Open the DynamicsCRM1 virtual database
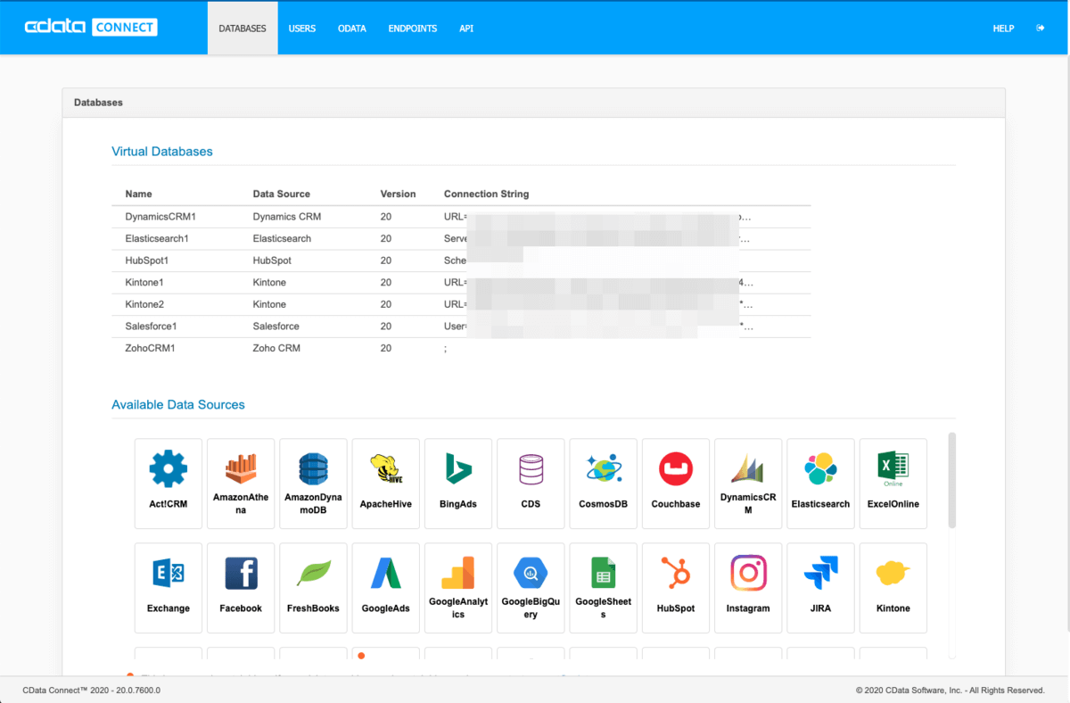 click(x=461, y=217)
